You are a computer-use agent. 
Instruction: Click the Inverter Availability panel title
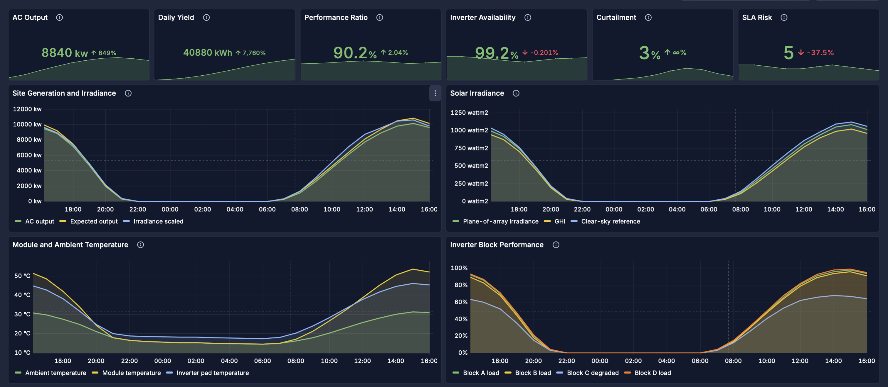[x=482, y=18]
